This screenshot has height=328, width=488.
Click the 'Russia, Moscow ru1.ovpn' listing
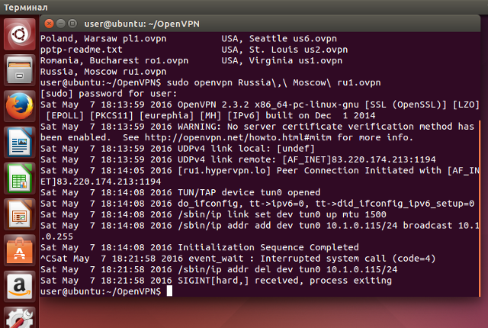tap(104, 72)
